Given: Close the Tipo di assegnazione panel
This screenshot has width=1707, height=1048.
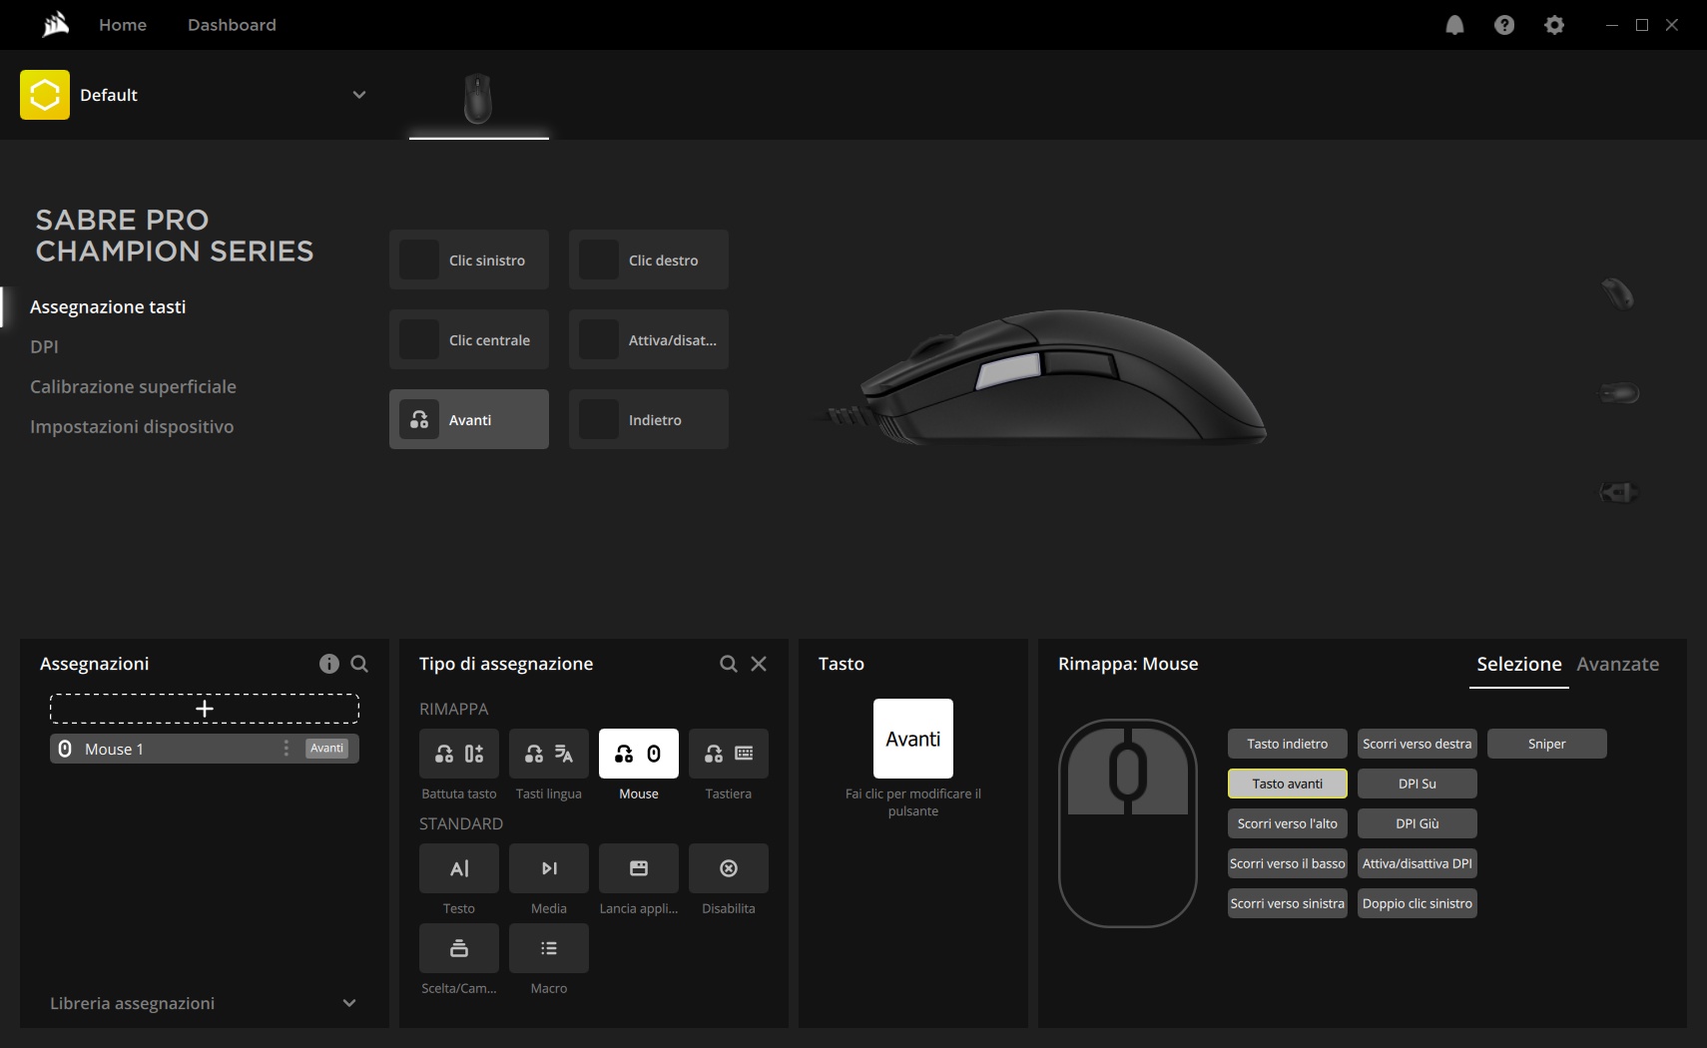Looking at the screenshot, I should coord(759,664).
